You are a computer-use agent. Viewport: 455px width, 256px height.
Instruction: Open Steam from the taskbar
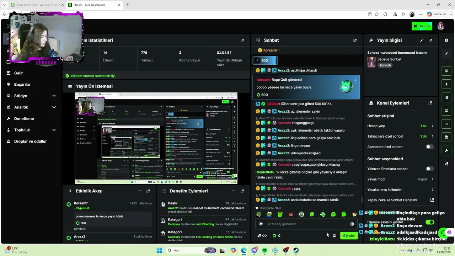tap(296, 250)
